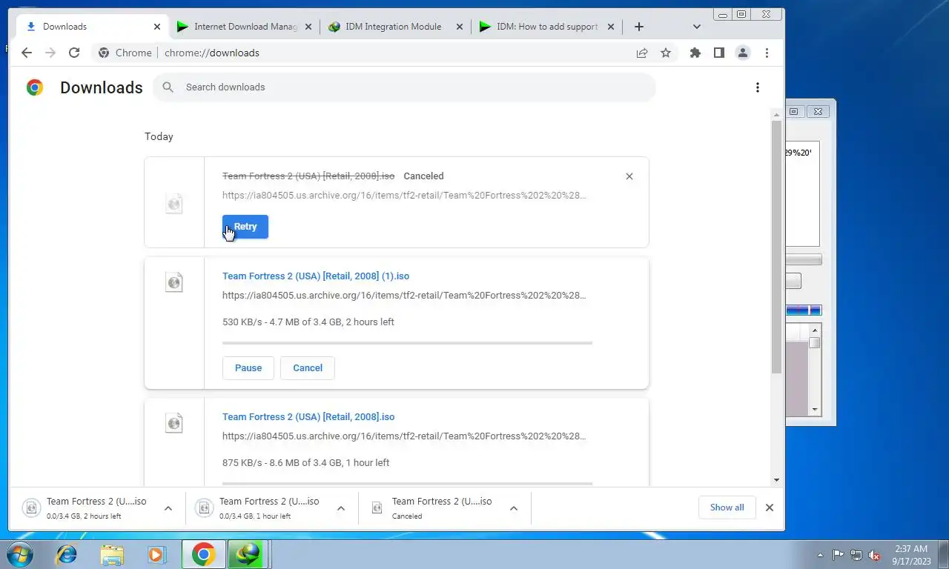This screenshot has height=569, width=949.
Task: Open the profile avatar icon
Action: tap(742, 53)
